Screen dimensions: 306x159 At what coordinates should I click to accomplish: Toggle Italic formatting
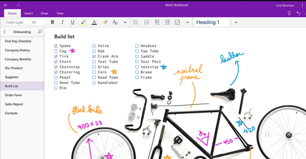(62, 22)
